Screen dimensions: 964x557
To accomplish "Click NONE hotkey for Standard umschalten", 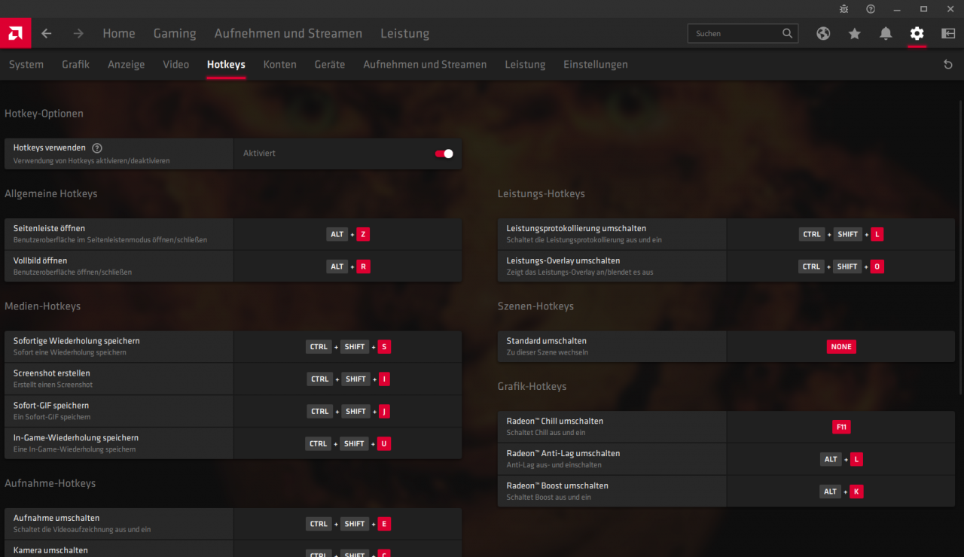I will tap(841, 347).
